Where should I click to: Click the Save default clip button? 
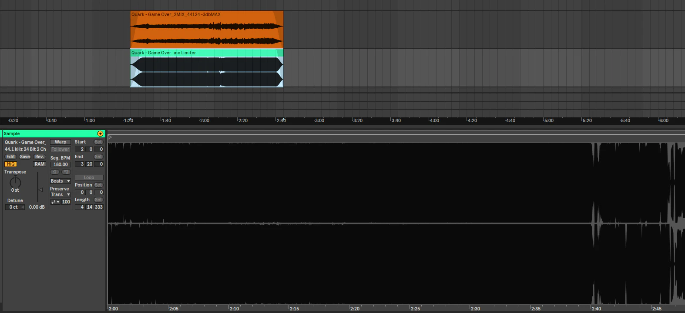click(x=25, y=156)
